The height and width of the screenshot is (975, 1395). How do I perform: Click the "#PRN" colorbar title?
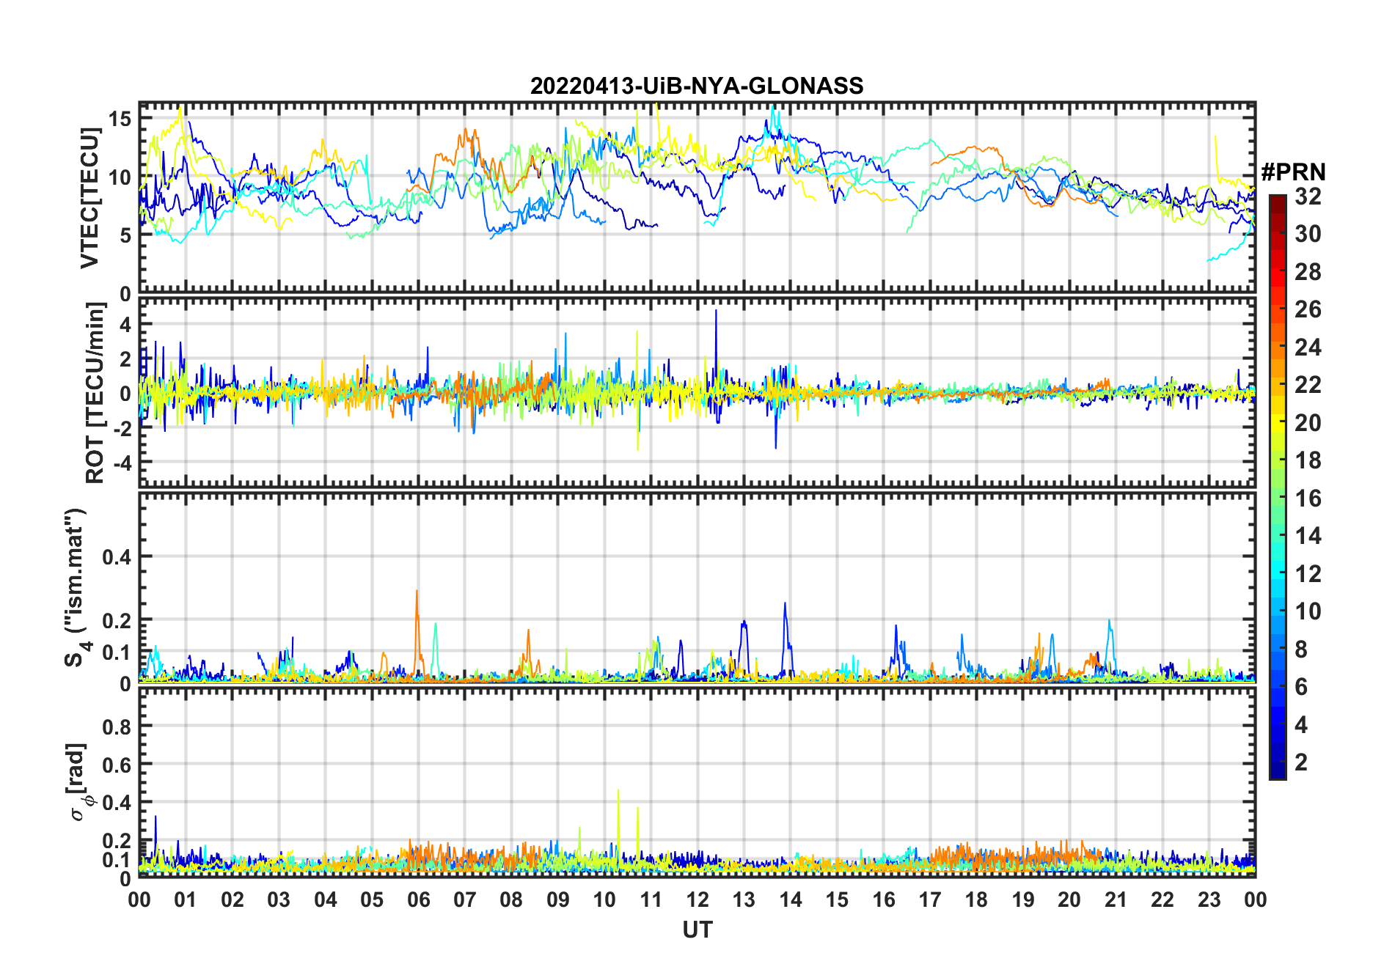click(x=1293, y=172)
